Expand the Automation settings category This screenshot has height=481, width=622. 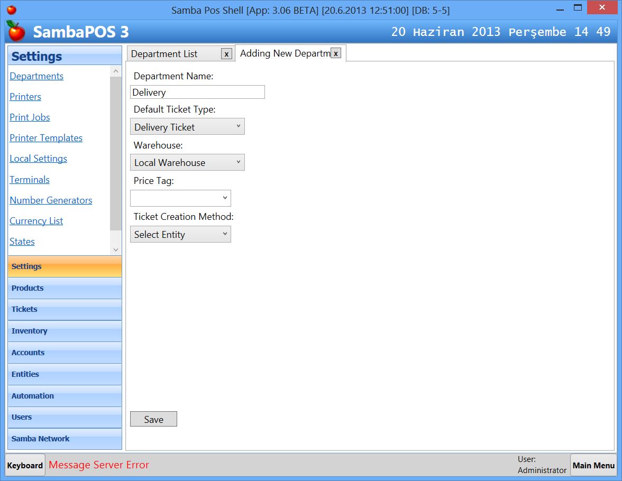pyautogui.click(x=32, y=395)
